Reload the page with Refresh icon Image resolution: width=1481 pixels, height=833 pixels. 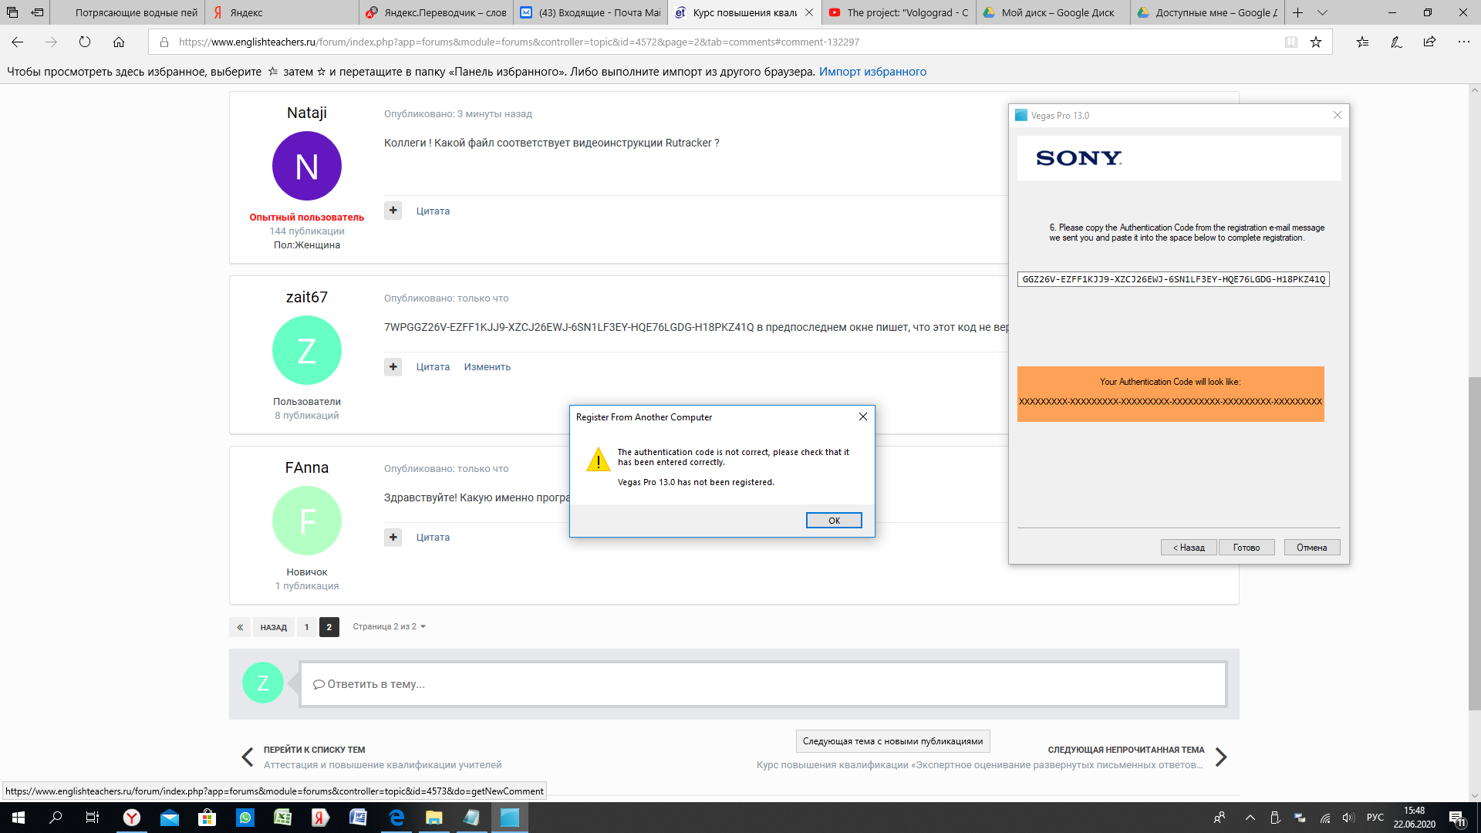point(85,42)
